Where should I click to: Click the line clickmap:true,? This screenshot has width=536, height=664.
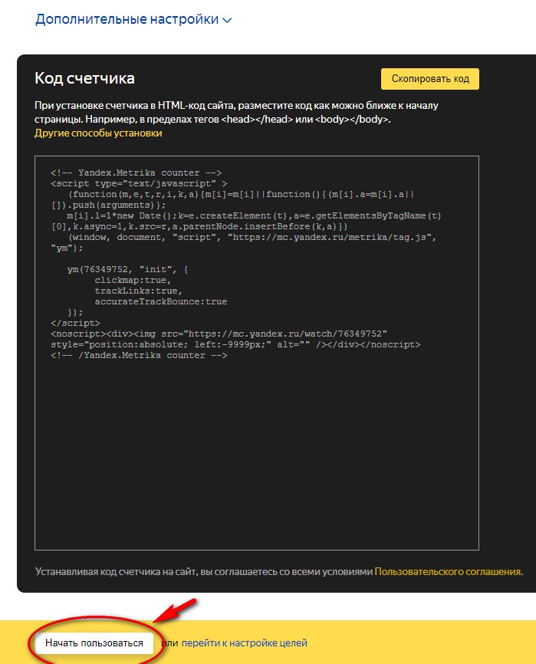[133, 281]
